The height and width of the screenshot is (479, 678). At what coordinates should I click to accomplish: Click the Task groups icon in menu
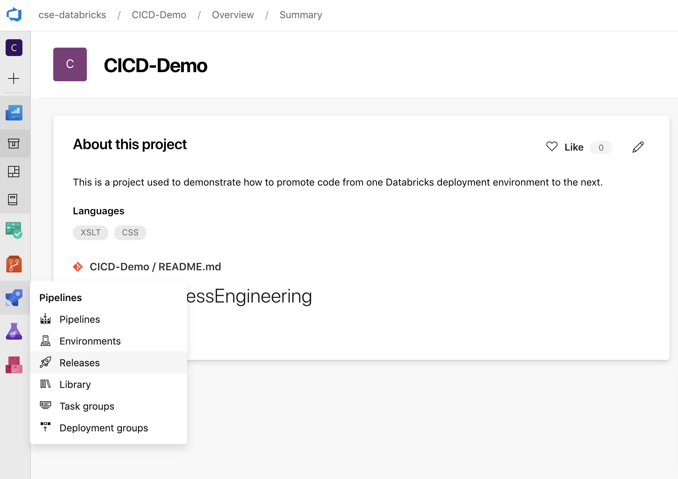click(x=46, y=405)
